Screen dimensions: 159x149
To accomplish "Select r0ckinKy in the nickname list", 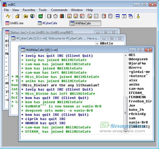I will click(137, 114).
